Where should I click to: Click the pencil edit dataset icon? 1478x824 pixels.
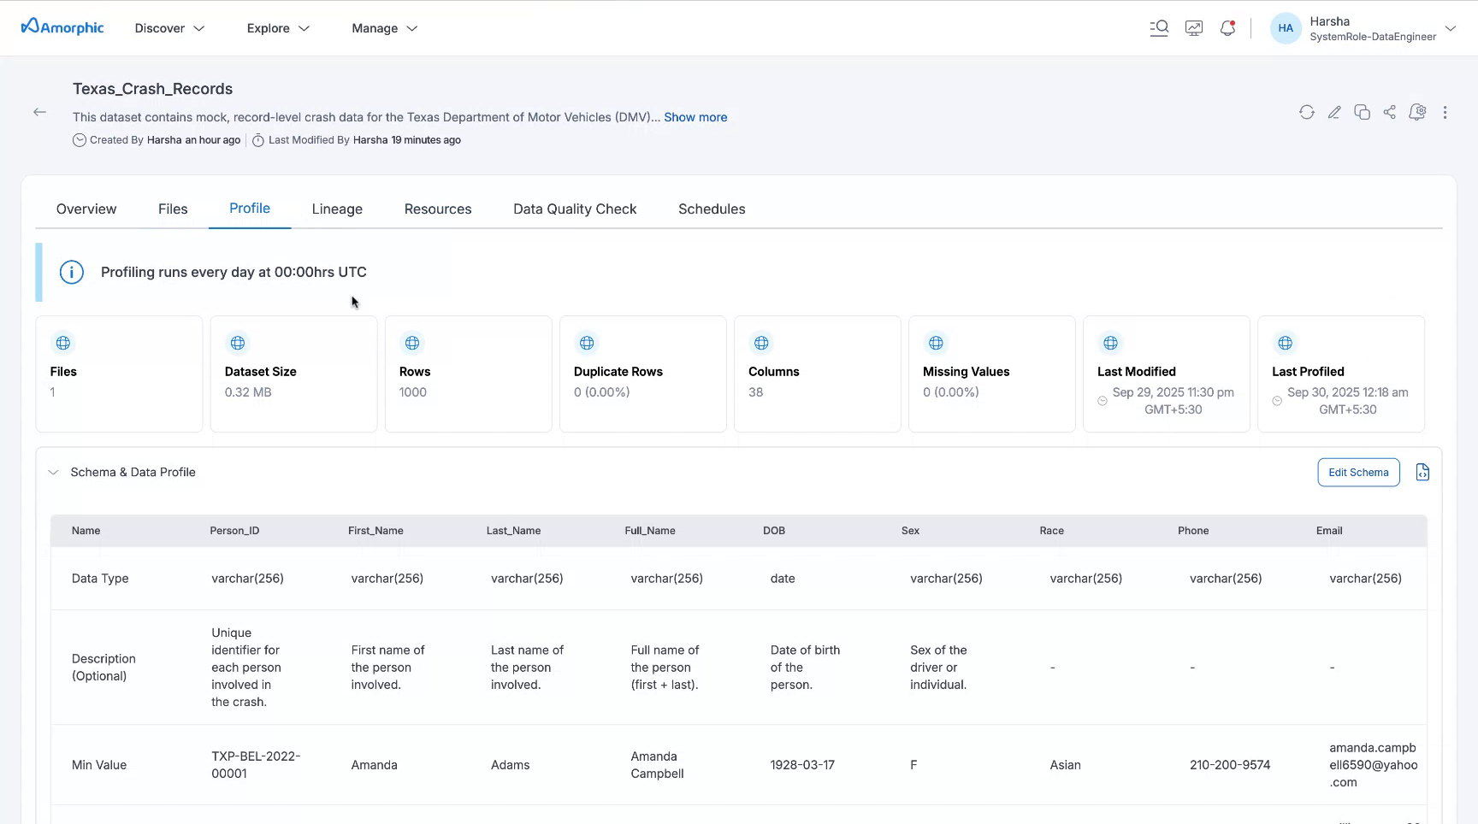click(x=1334, y=112)
